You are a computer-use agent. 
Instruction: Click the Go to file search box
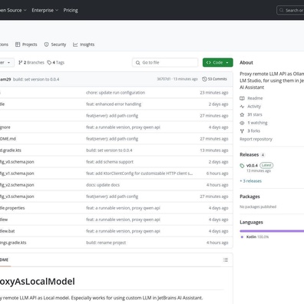click(165, 62)
